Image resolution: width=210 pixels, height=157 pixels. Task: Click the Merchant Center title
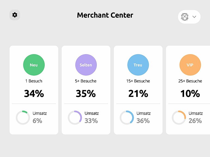click(105, 15)
